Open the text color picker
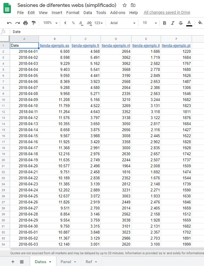This screenshot has height=266, width=204. pyautogui.click(x=189, y=23)
